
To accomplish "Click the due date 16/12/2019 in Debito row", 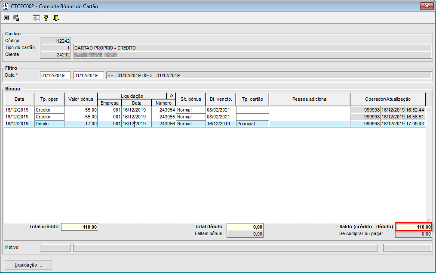I will [x=221, y=124].
